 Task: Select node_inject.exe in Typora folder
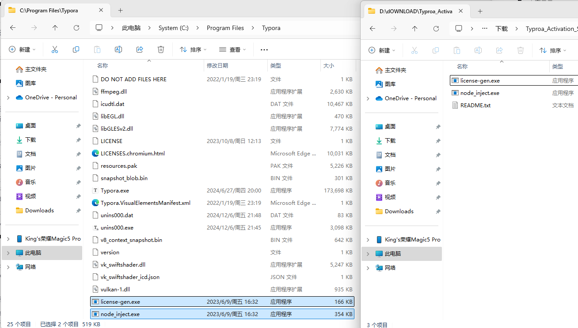point(222,314)
